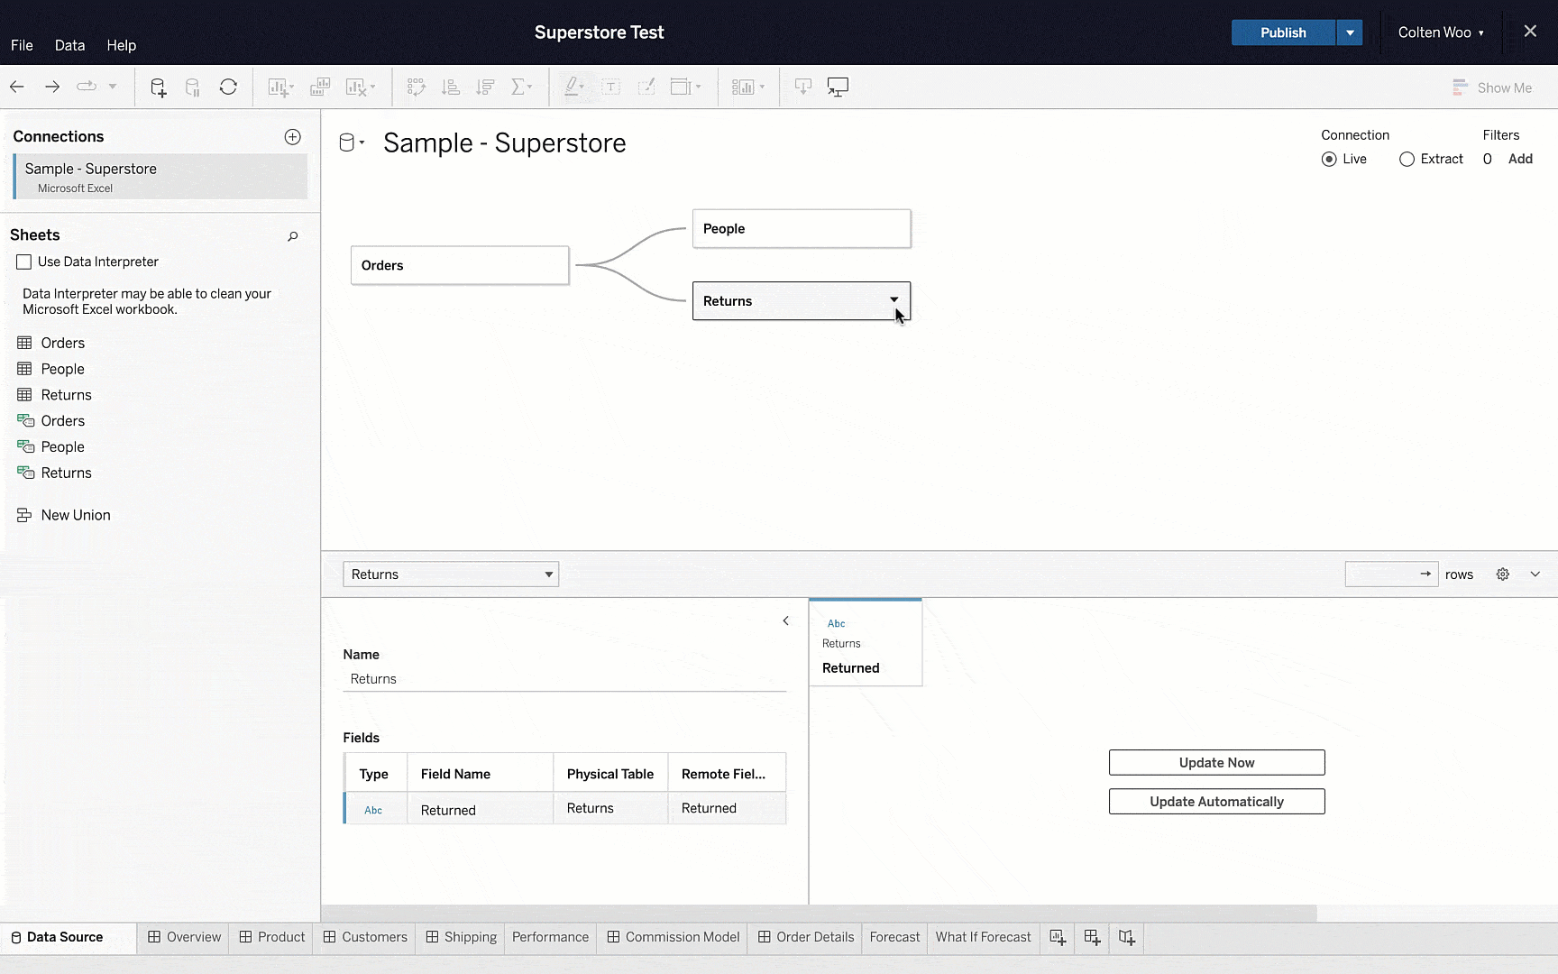1558x974 pixels.
Task: Open the Returns table dropdown arrow
Action: click(894, 300)
